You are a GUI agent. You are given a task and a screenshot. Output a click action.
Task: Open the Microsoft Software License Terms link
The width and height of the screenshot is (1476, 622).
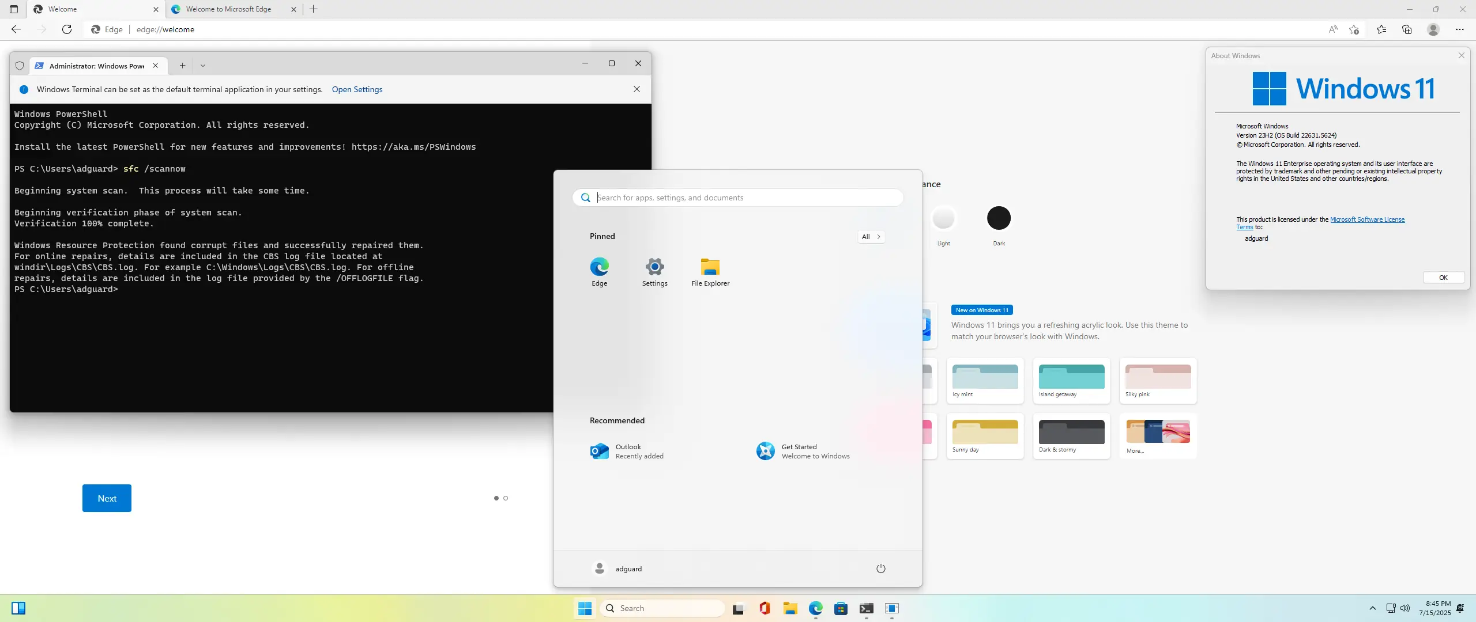(x=1367, y=219)
